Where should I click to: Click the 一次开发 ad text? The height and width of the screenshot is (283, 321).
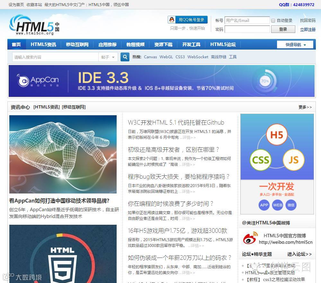coord(277,186)
